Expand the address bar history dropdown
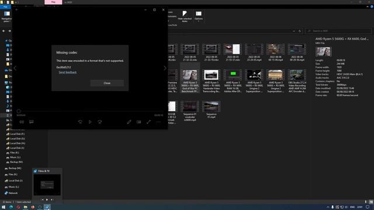Image resolution: width=374 pixels, height=210 pixels. [x=293, y=31]
